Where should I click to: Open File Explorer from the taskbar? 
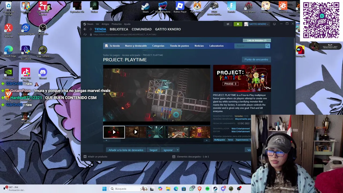point(168,189)
